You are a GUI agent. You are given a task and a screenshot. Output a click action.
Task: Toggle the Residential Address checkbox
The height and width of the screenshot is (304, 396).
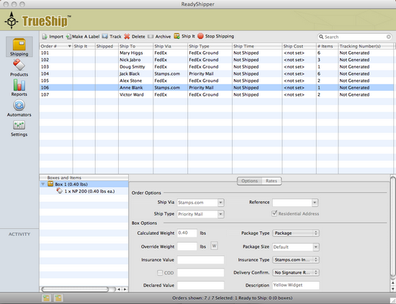(x=274, y=213)
